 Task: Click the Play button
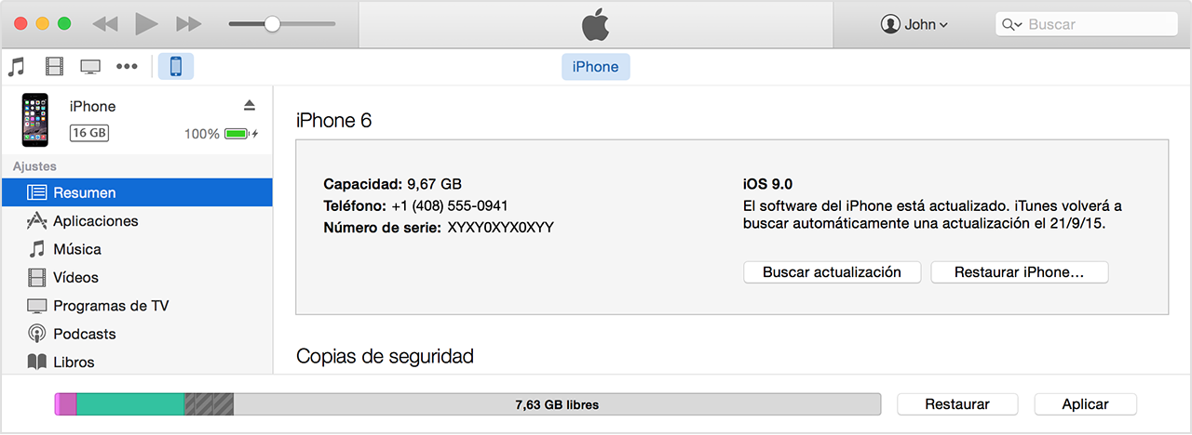[x=146, y=24]
